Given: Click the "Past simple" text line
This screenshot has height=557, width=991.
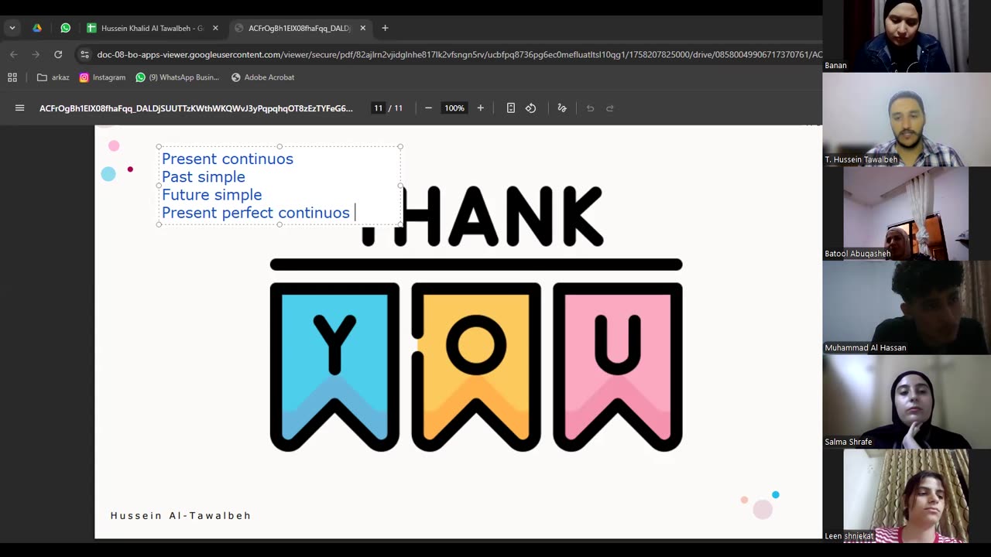Looking at the screenshot, I should (x=204, y=177).
